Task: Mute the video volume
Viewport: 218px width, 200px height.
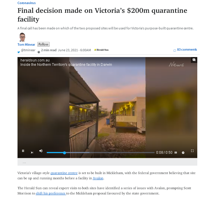Action: coord(41,151)
